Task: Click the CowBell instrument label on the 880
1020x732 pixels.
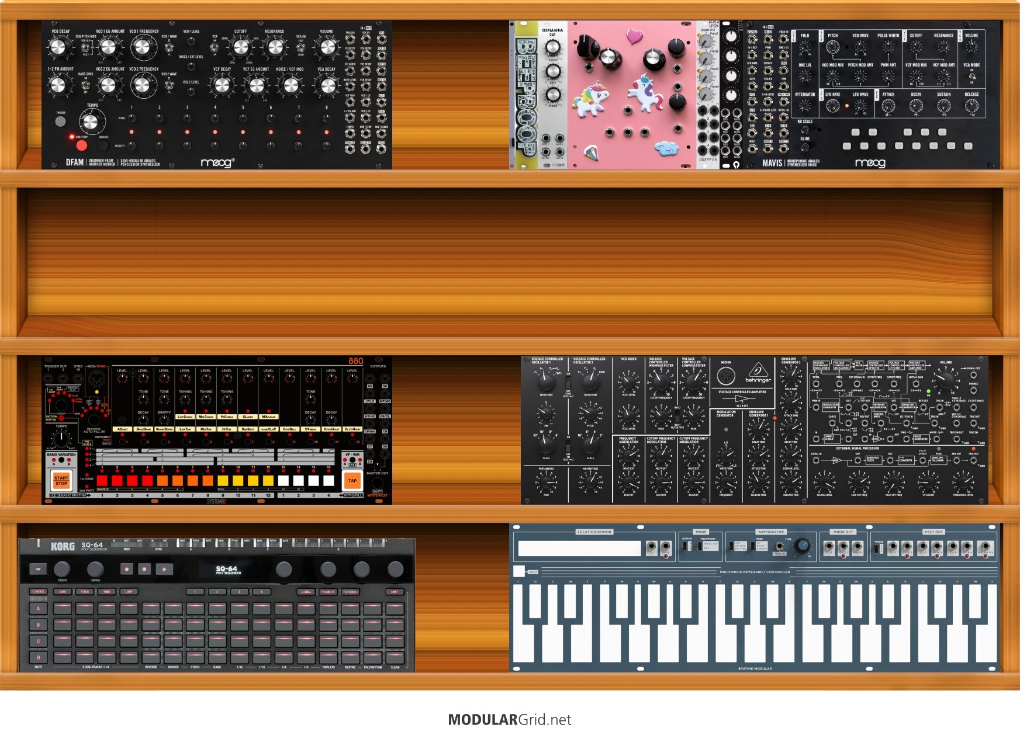Action: coord(289,429)
